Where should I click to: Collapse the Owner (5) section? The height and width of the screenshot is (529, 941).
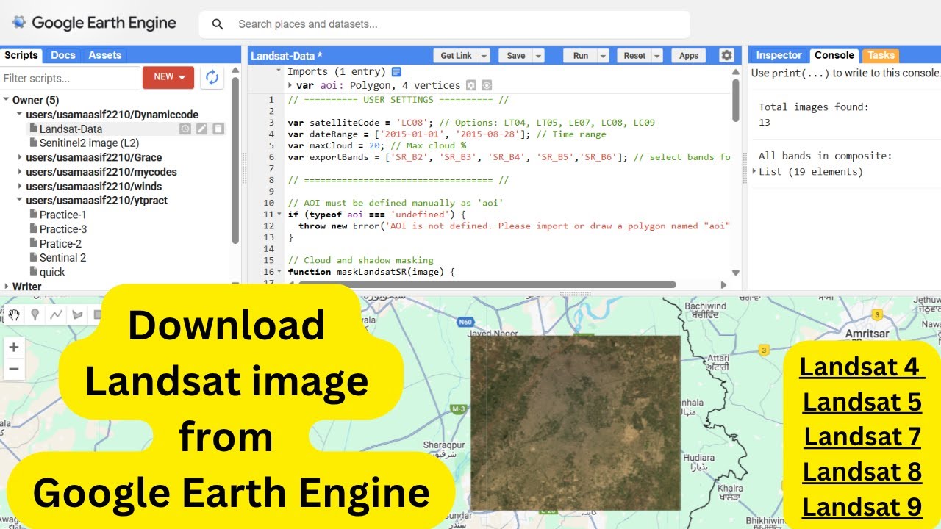(6, 100)
